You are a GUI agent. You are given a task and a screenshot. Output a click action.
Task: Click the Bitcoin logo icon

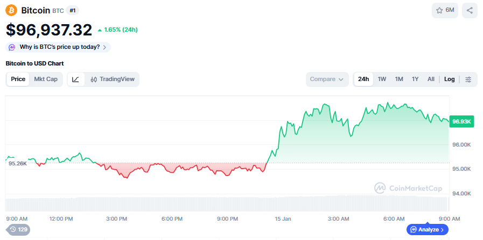pyautogui.click(x=11, y=10)
